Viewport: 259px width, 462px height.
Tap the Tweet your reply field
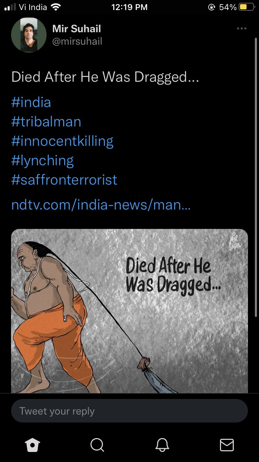point(129,411)
